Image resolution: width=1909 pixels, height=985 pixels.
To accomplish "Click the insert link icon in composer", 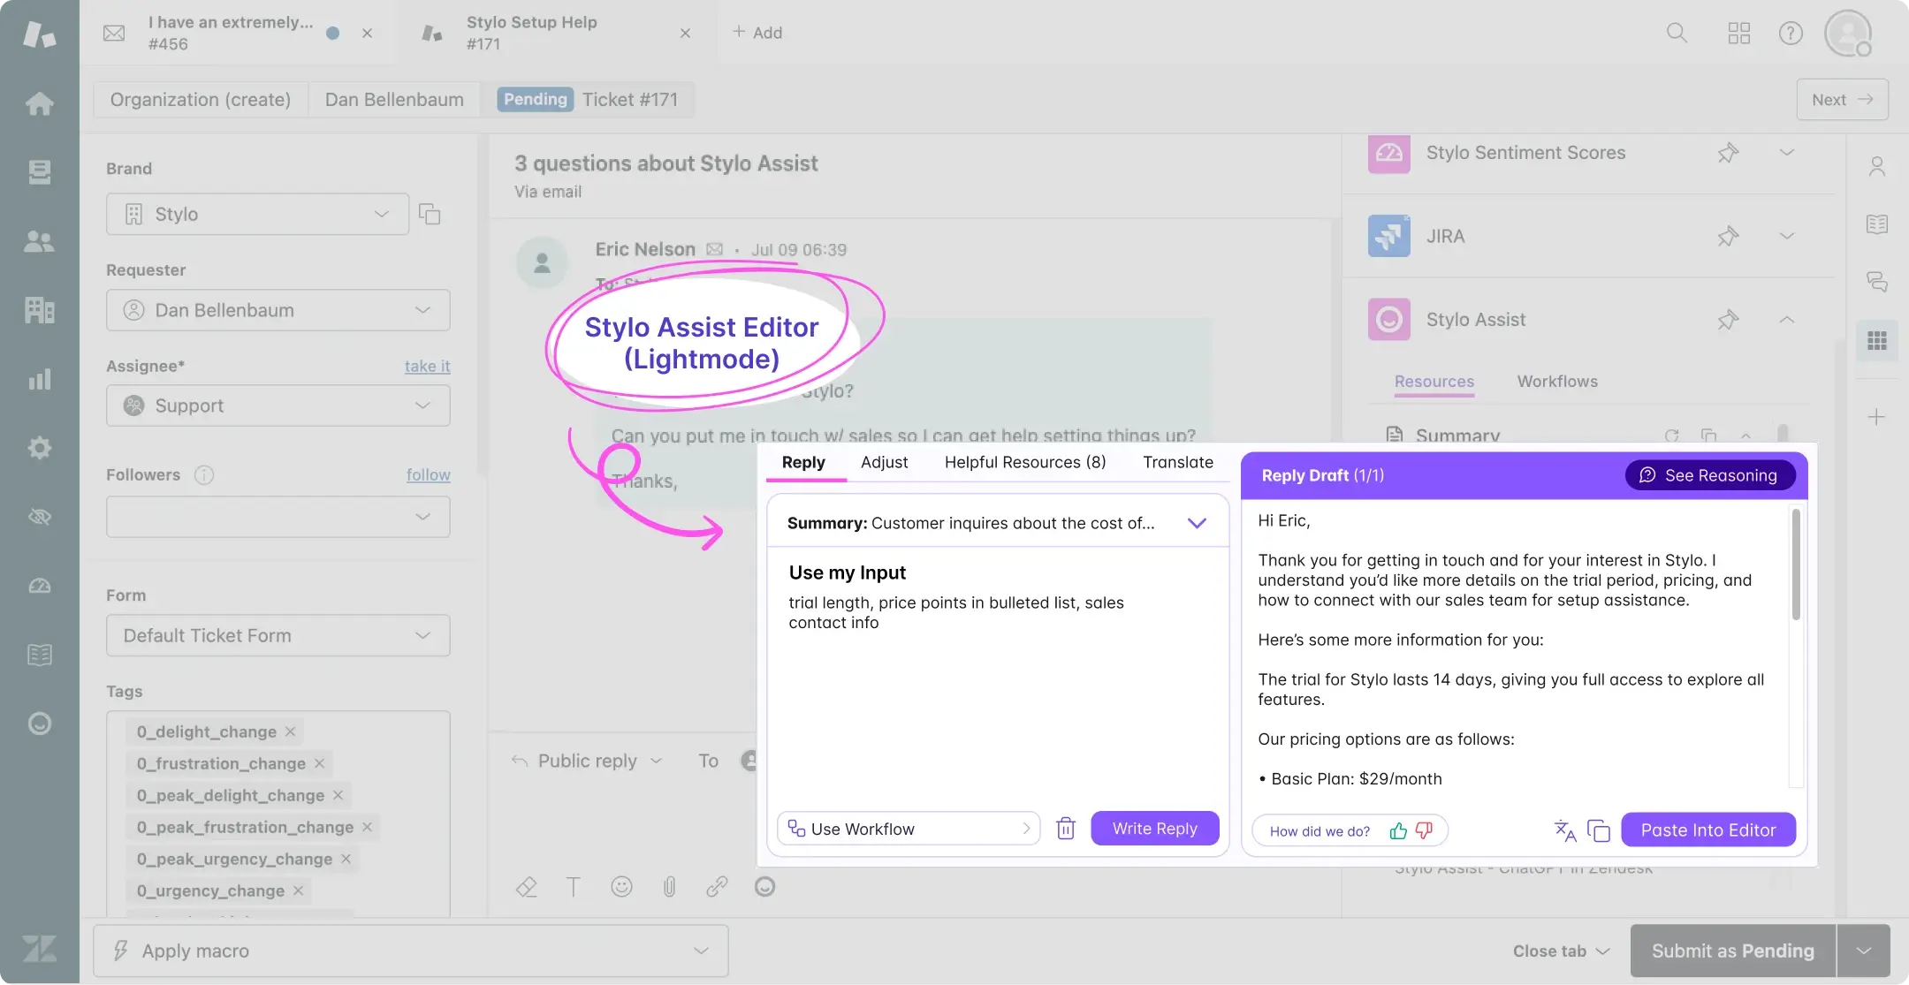I will tap(717, 886).
